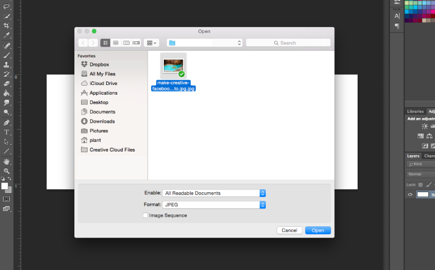Select the Zoom tool in toolbar
The width and height of the screenshot is (435, 270).
click(6, 171)
